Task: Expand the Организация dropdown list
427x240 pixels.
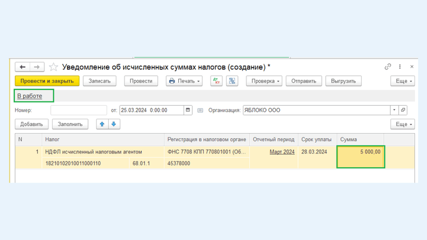Action: (394, 110)
